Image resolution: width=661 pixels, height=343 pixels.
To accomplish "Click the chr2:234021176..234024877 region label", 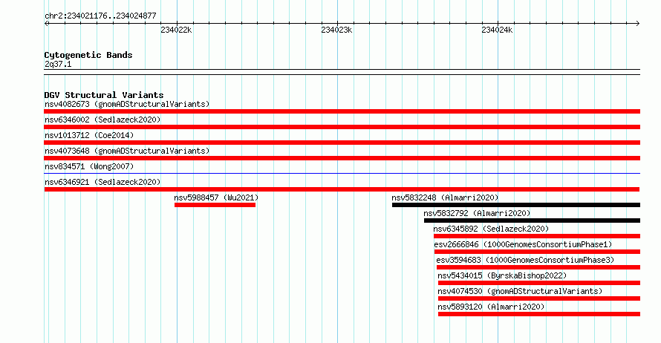I will pos(100,16).
